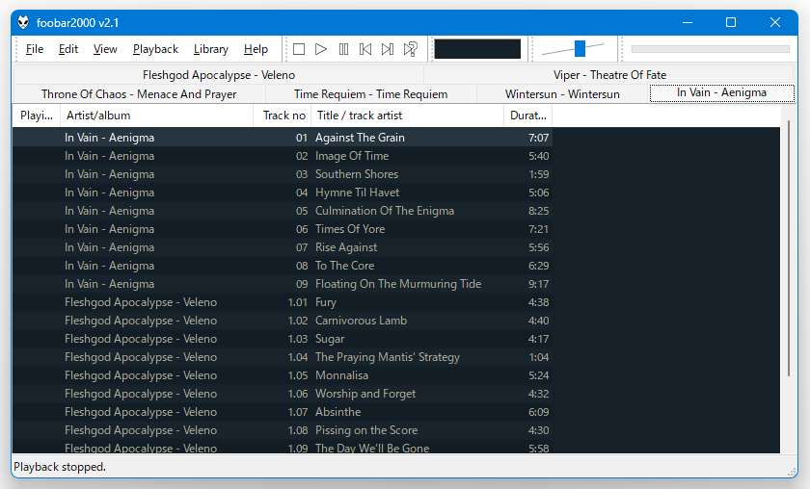Select track Against The Grain
810x489 pixels.
pyautogui.click(x=282, y=138)
